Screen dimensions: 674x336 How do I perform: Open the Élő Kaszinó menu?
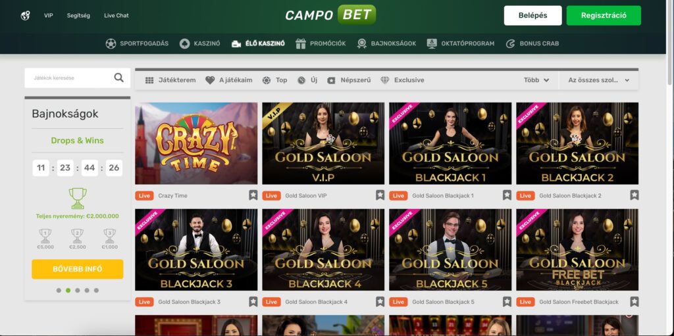[258, 43]
